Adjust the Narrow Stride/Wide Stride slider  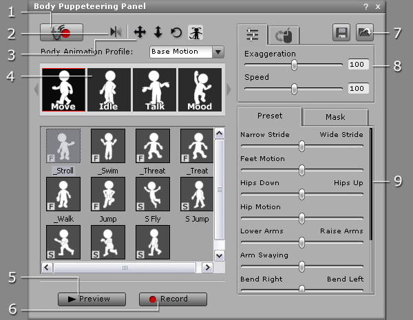pyautogui.click(x=302, y=146)
